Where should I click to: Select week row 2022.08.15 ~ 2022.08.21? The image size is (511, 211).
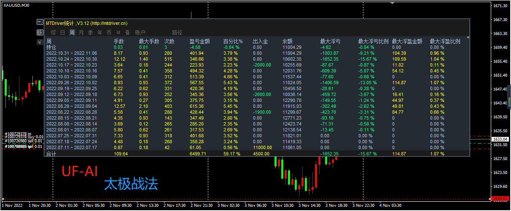pos(72,118)
